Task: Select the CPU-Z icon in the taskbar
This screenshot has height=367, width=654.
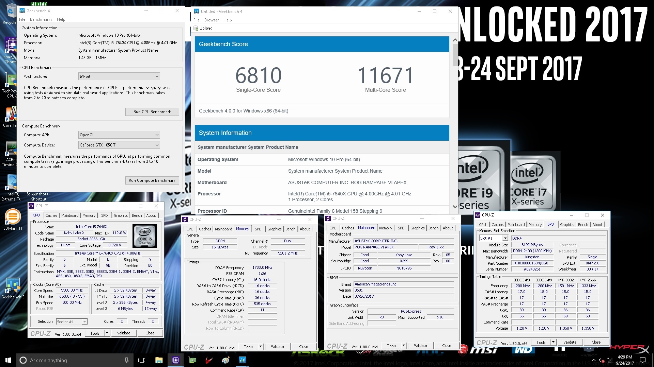Action: point(176,360)
